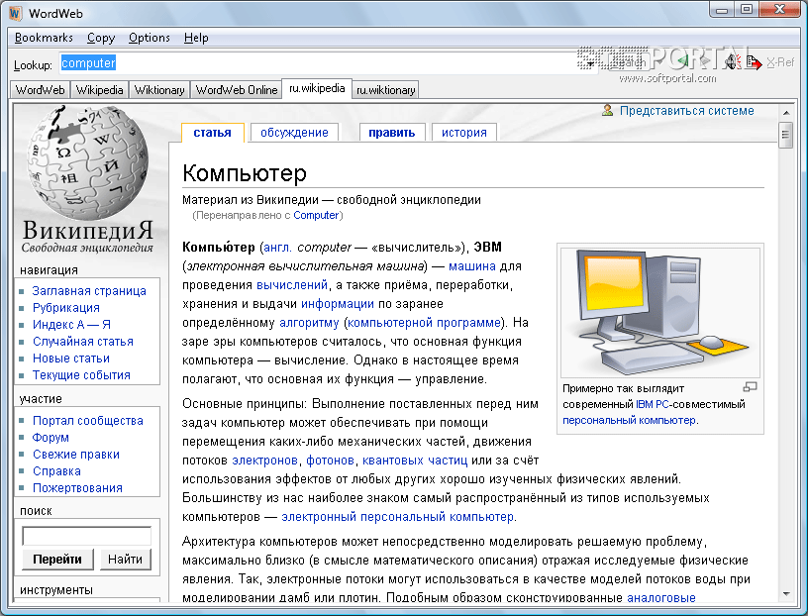Open the 'обсуждение' page tab
Image resolution: width=808 pixels, height=616 pixels.
tap(294, 133)
